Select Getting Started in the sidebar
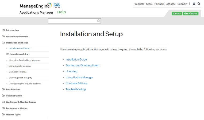The width and height of the screenshot is (204, 120). [14, 96]
